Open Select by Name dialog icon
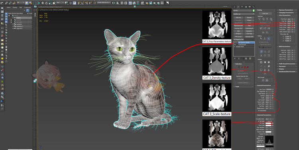The height and width of the screenshot is (150, 299). (x=31, y=3)
